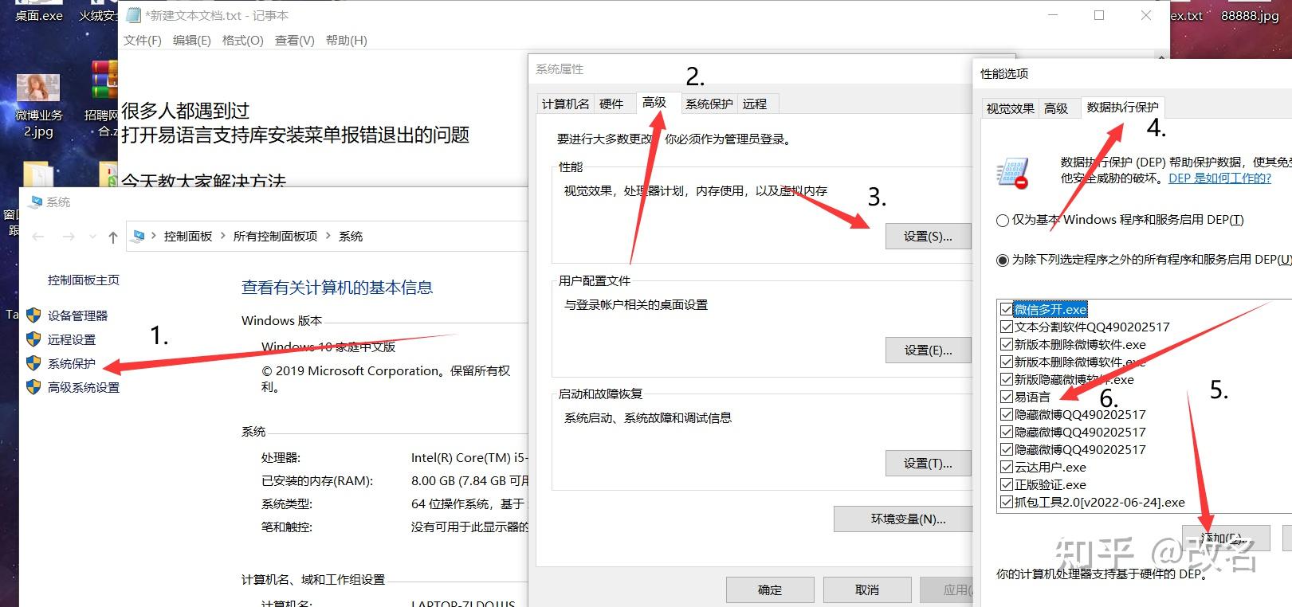Click 控制面板 breadcrumb
The width and height of the screenshot is (1292, 607).
(188, 236)
